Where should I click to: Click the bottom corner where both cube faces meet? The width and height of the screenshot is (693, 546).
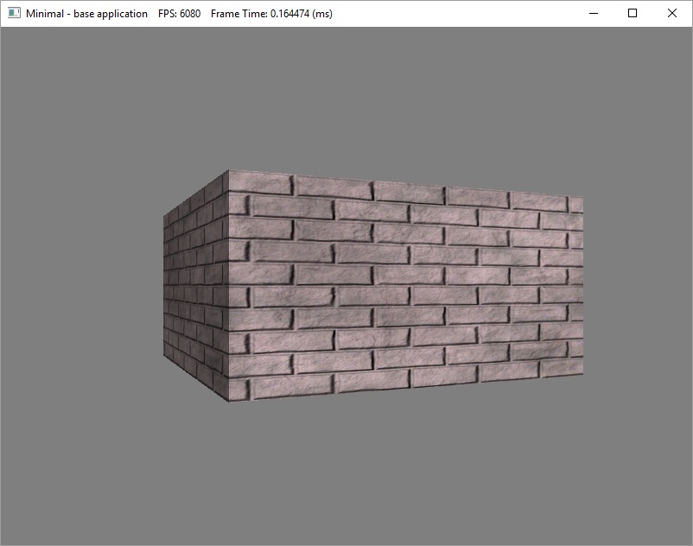(229, 402)
